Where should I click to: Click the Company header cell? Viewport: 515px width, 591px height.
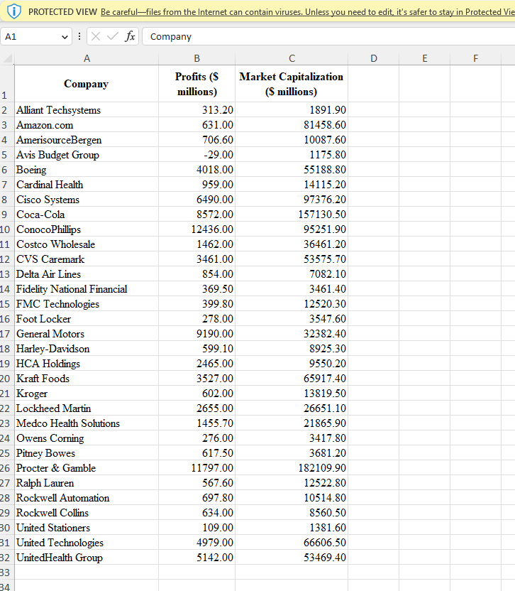[x=87, y=84]
